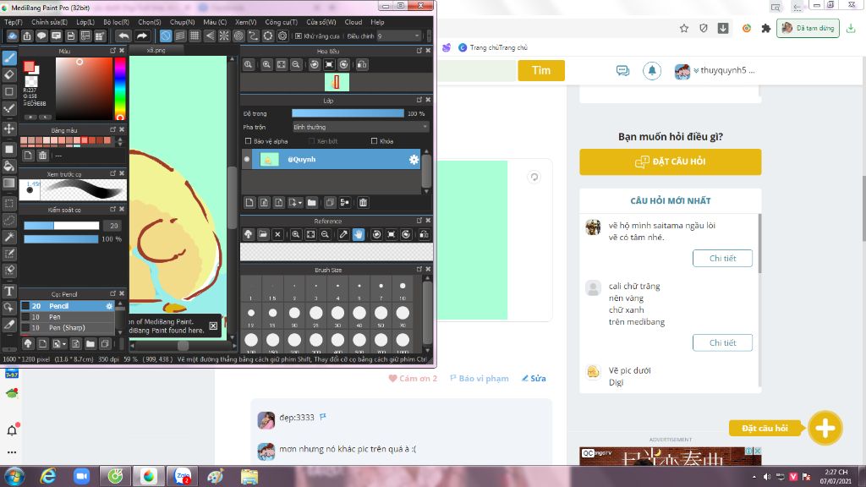The image size is (866, 487).
Task: Delete layer with trash icon in Lớp panel
Action: [363, 203]
